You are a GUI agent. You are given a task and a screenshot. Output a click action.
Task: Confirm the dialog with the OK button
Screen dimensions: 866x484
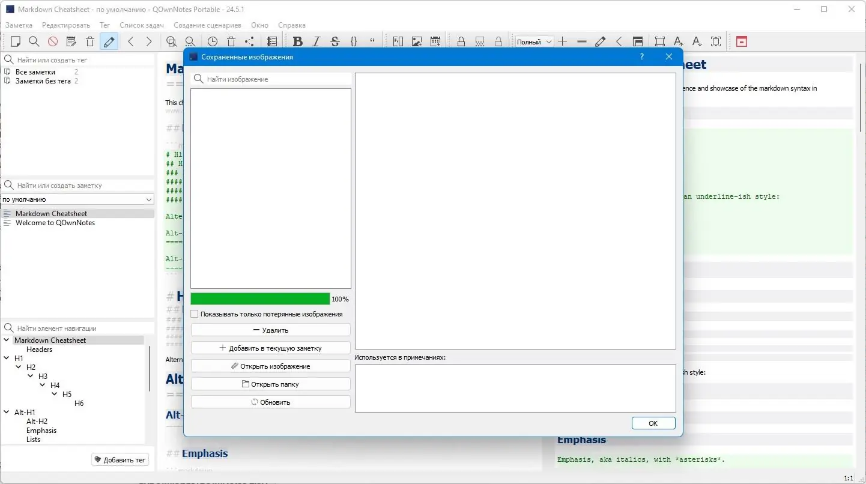pyautogui.click(x=653, y=423)
